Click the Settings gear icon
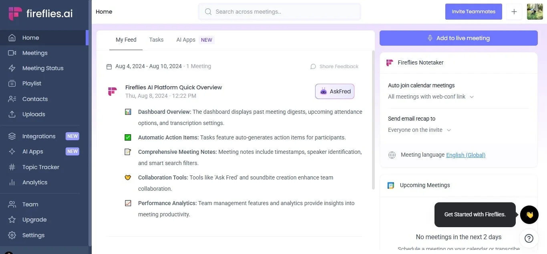 pyautogui.click(x=12, y=235)
